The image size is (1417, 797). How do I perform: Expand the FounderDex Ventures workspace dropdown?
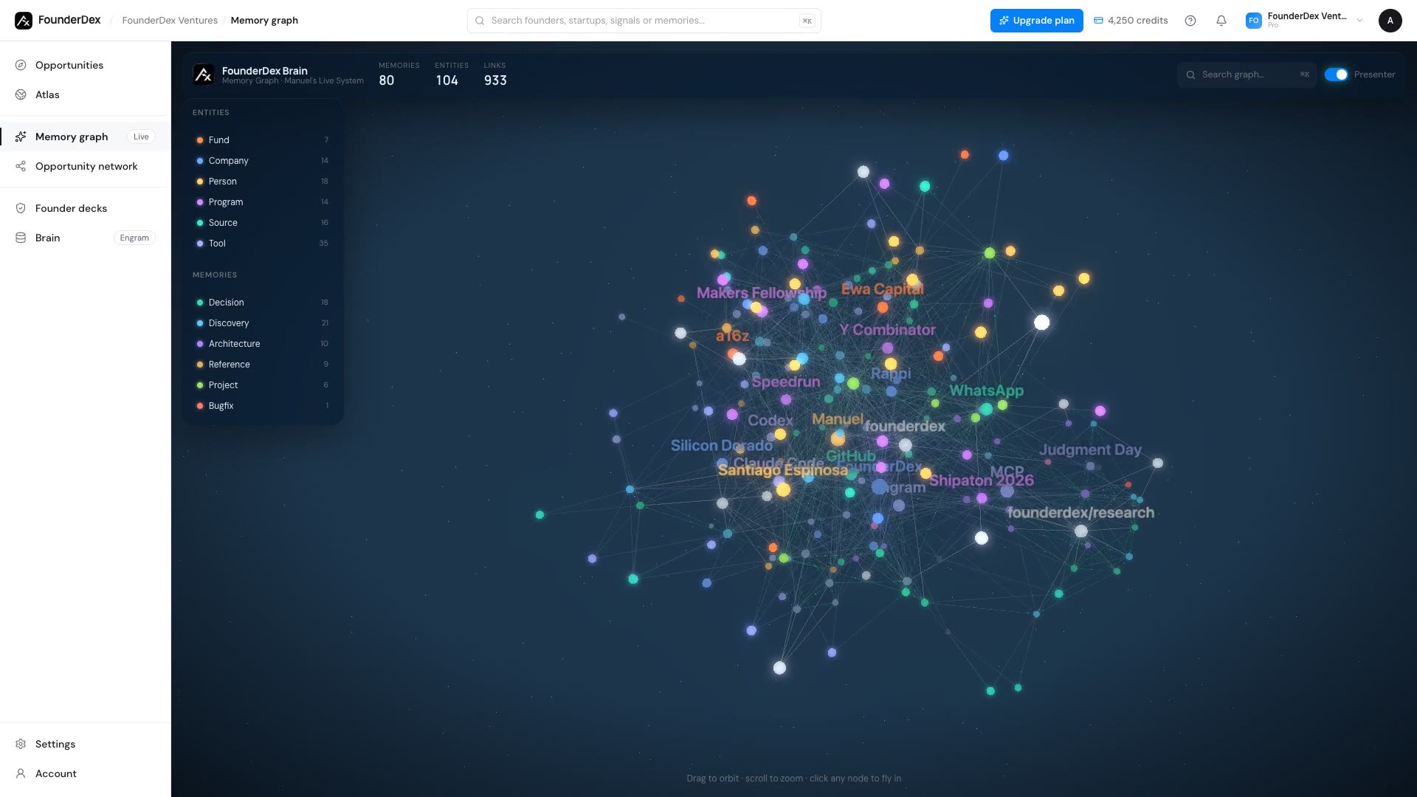coord(1304,21)
